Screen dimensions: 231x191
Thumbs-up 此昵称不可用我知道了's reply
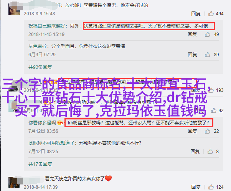tap(210, 151)
